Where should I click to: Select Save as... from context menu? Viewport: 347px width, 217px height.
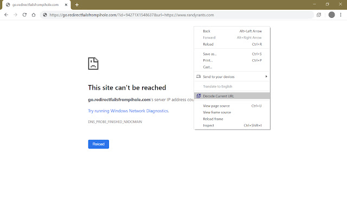pos(232,54)
